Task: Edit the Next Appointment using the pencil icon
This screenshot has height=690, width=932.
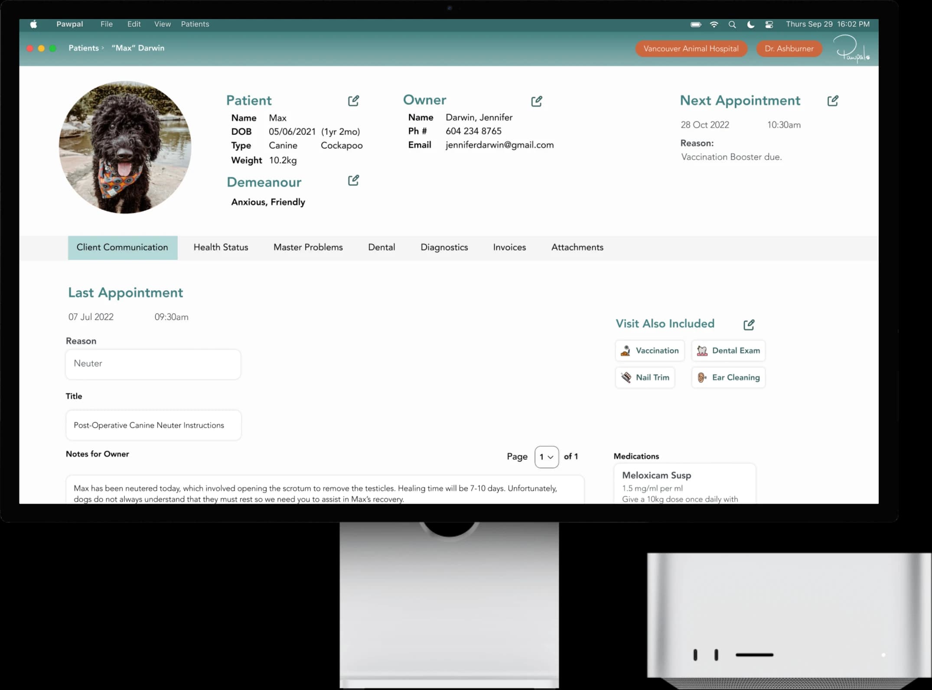Action: point(833,101)
